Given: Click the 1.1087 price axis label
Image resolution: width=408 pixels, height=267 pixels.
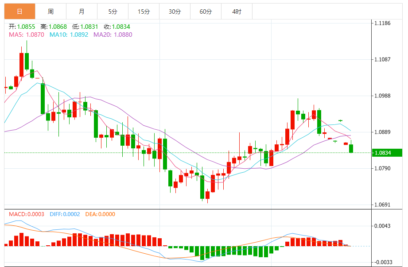Looking at the screenshot, I should pos(382,59).
